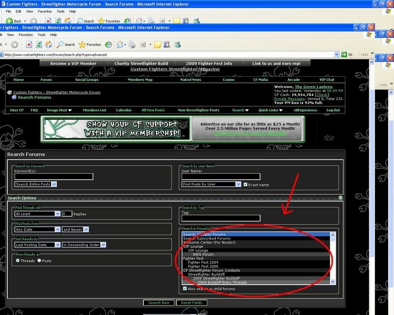394x315 pixels.
Task: Select the Posts radio button
Action: coord(39,260)
